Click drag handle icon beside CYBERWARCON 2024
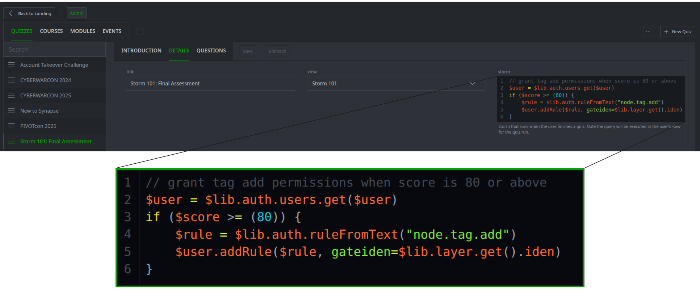The image size is (700, 289). (x=12, y=80)
